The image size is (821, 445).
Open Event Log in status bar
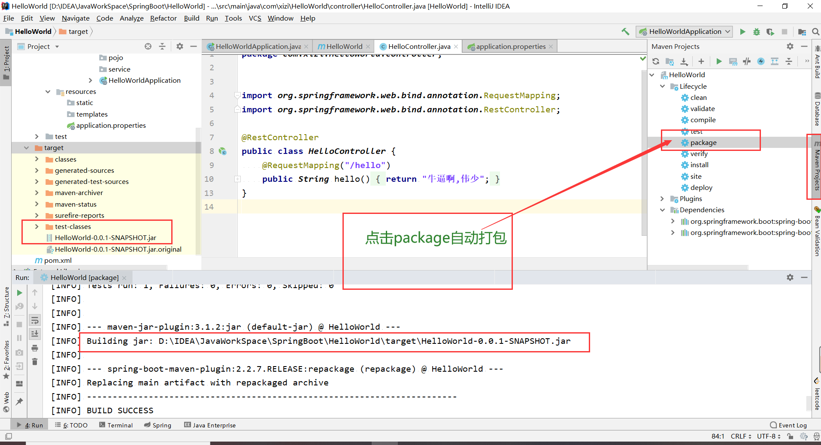788,425
